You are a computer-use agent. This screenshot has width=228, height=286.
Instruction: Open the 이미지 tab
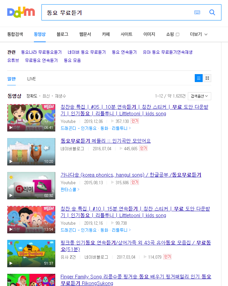click(149, 34)
